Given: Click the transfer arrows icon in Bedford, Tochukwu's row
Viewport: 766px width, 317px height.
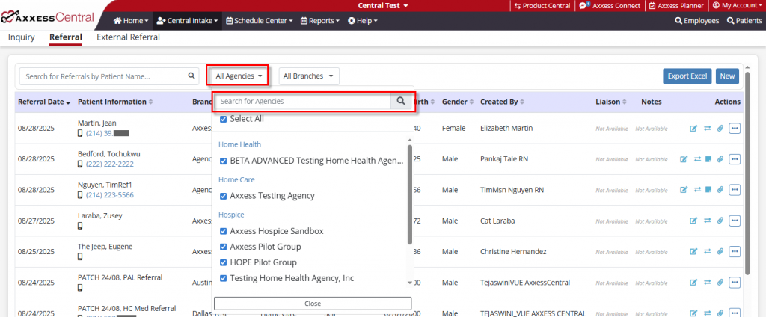Looking at the screenshot, I should pyautogui.click(x=698, y=159).
